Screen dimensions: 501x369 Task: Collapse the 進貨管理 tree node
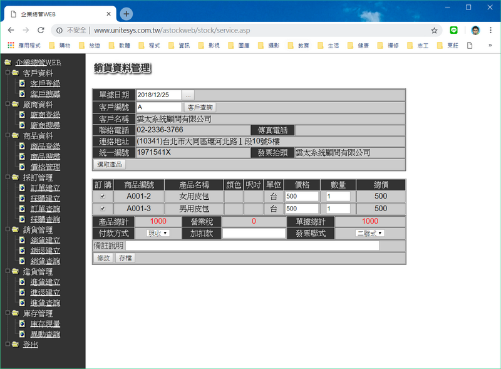point(8,271)
